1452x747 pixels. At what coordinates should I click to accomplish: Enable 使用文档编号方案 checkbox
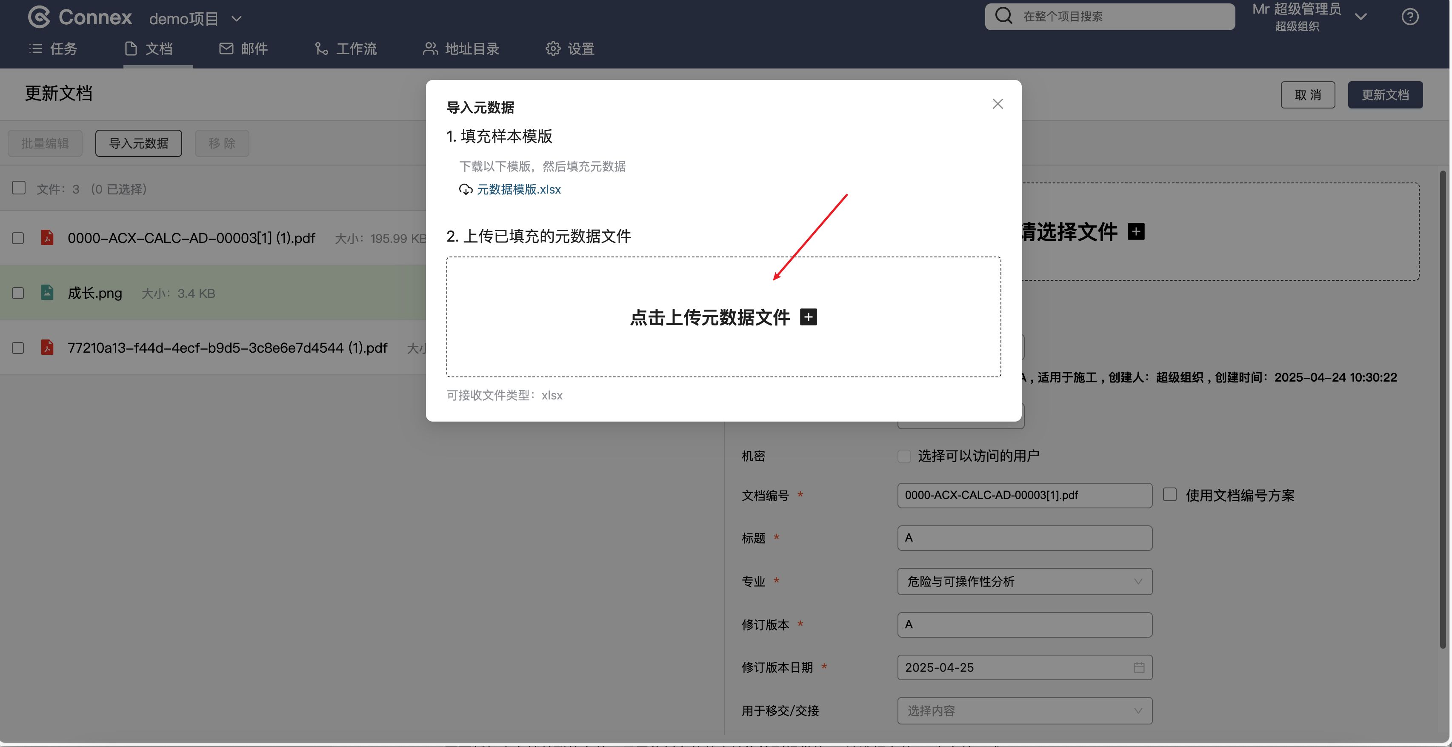(1169, 495)
